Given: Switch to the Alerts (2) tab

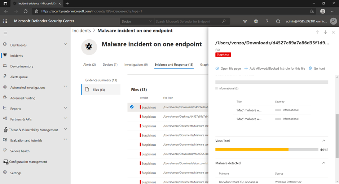Looking at the screenshot, I should click(x=89, y=65).
